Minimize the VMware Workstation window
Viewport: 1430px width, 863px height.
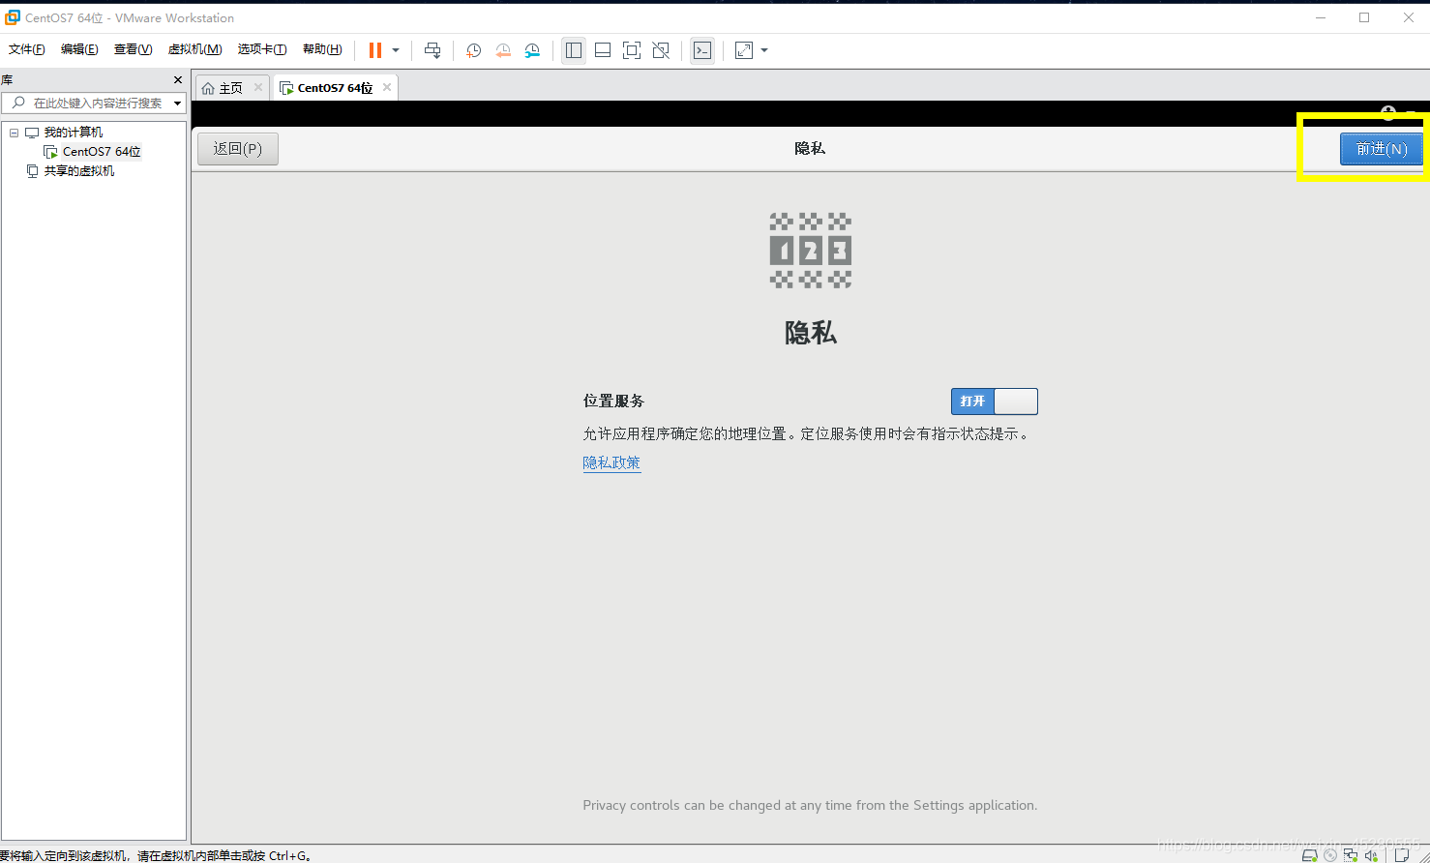point(1320,17)
